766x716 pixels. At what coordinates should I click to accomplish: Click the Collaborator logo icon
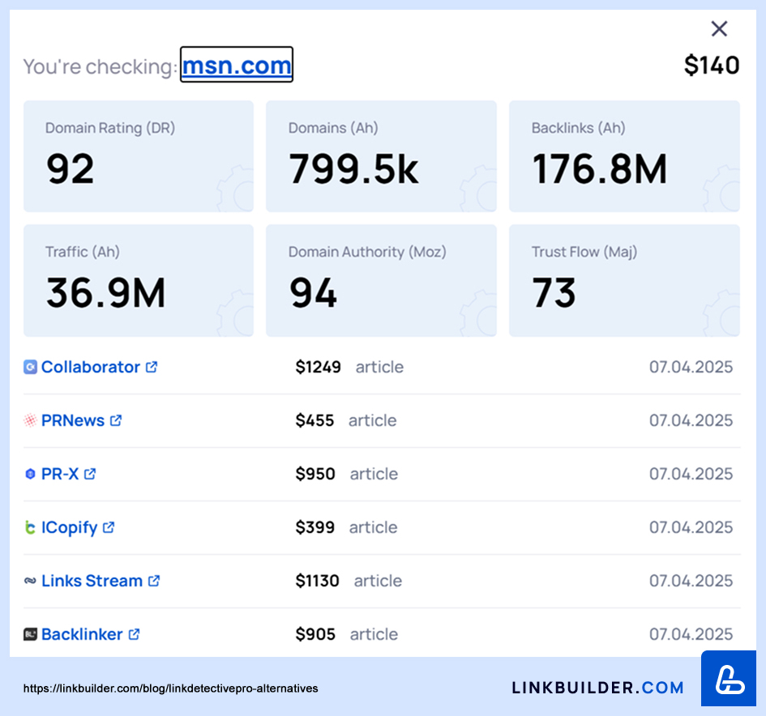[x=30, y=367]
